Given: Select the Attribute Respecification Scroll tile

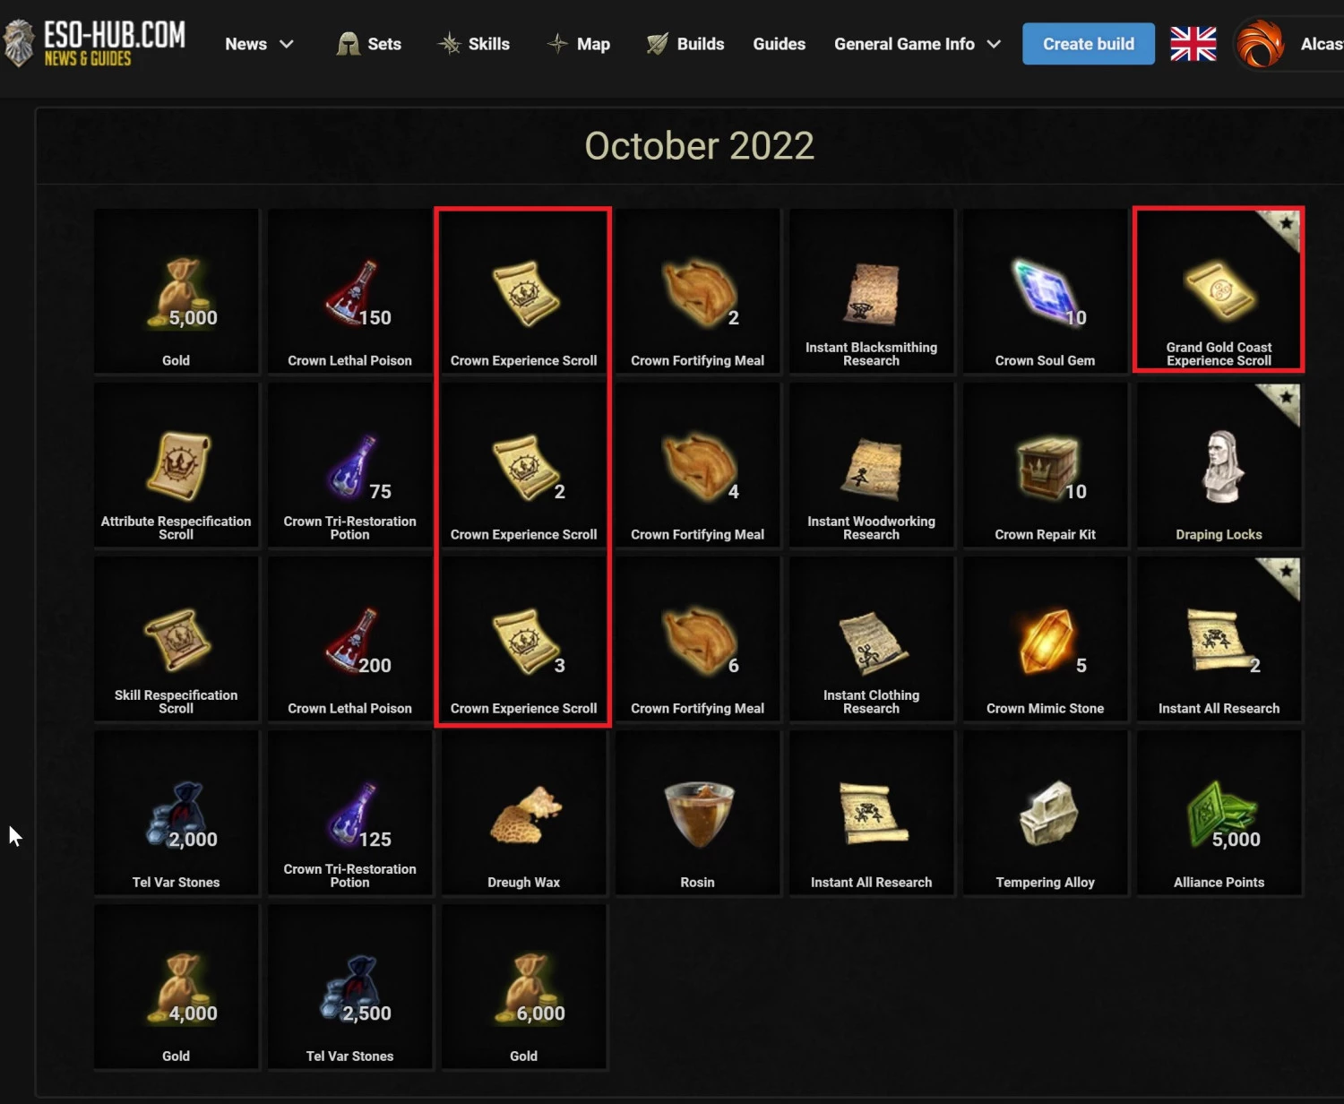Looking at the screenshot, I should tap(176, 466).
